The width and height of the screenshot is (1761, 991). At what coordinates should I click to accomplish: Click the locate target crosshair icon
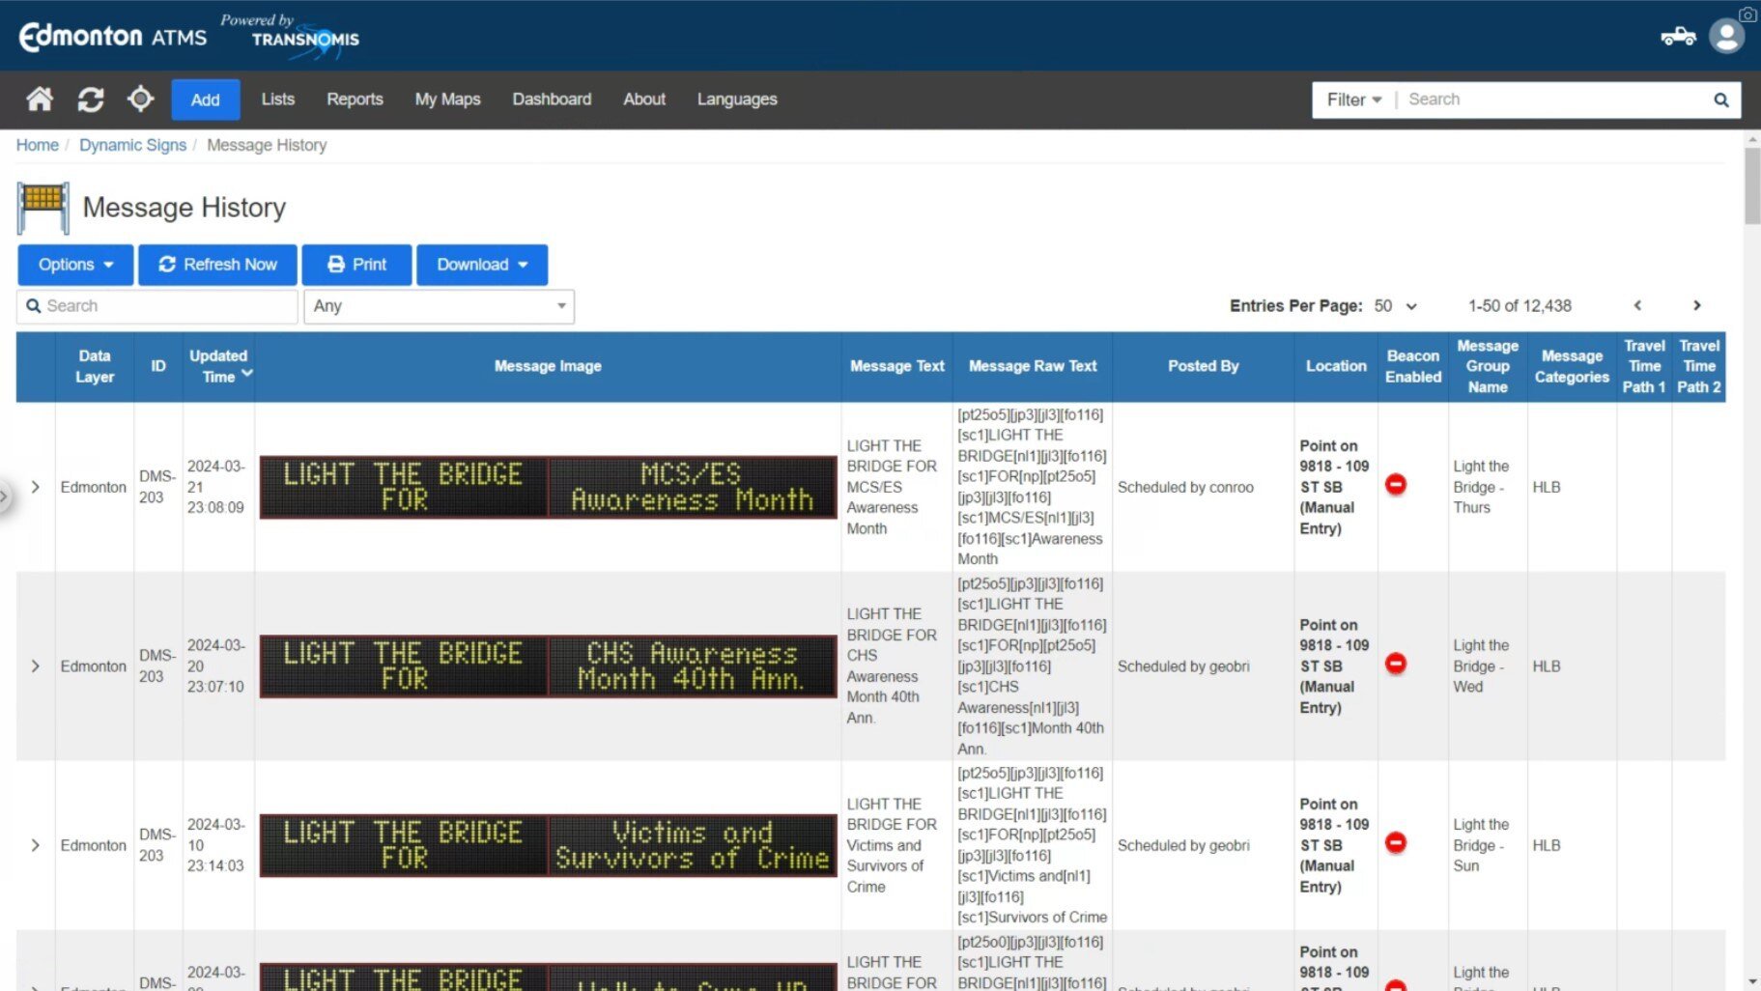point(141,99)
